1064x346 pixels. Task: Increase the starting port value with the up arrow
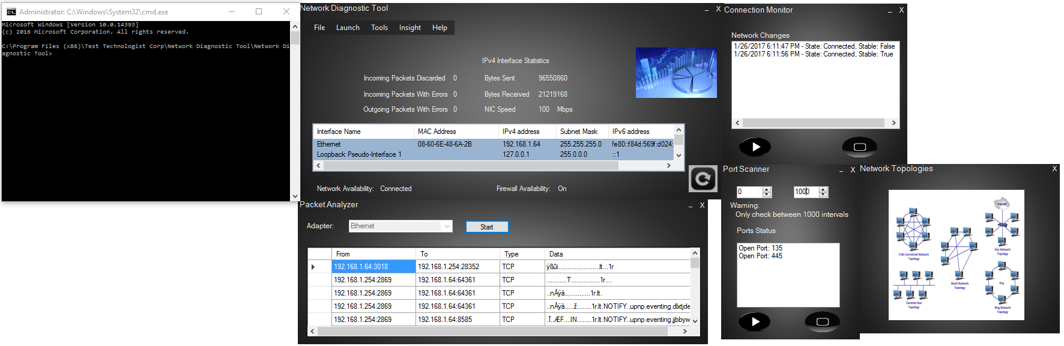(x=767, y=189)
